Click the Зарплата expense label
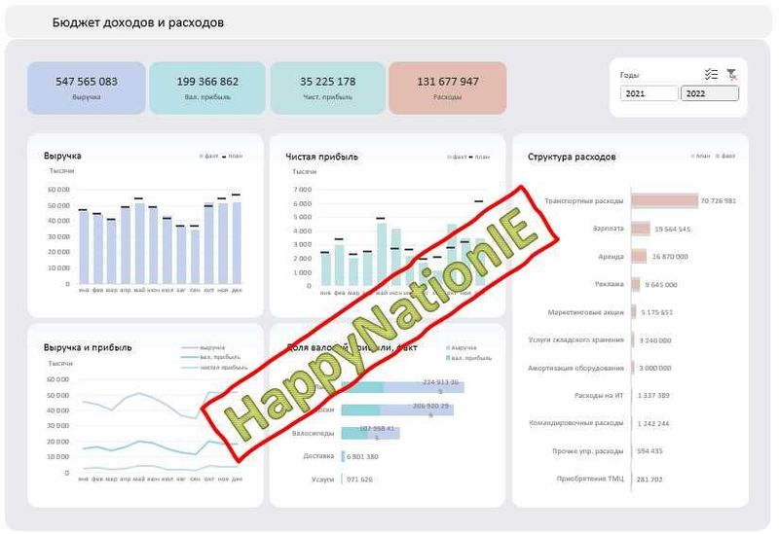779x534 pixels. (x=608, y=229)
